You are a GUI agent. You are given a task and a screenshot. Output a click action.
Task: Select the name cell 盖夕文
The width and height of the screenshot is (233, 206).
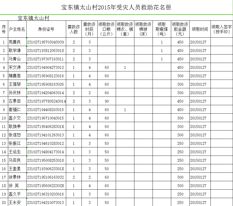coord(17,118)
